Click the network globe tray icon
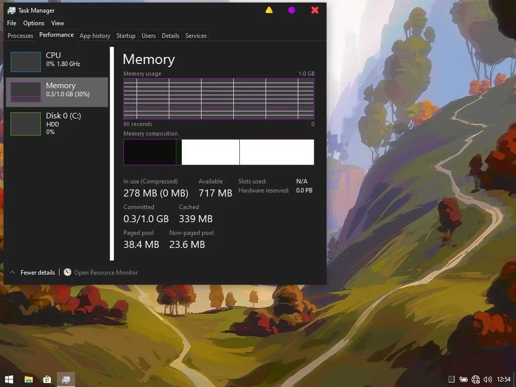The image size is (516, 387). (476, 379)
